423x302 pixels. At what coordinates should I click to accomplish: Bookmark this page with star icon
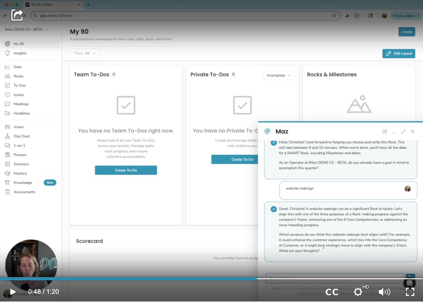[334, 15]
